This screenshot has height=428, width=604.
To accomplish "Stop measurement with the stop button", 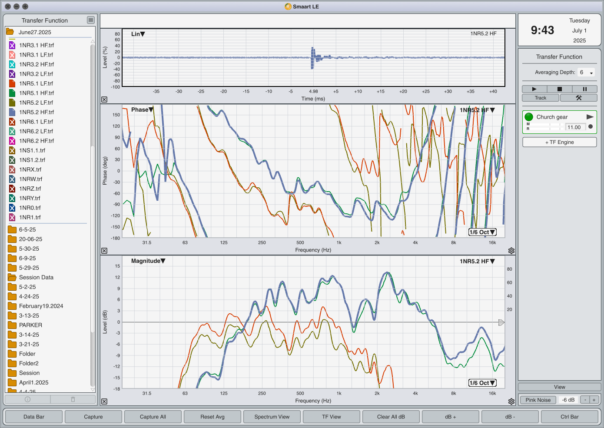I will (559, 89).
